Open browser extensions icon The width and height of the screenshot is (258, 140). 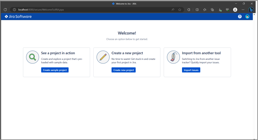189,10
